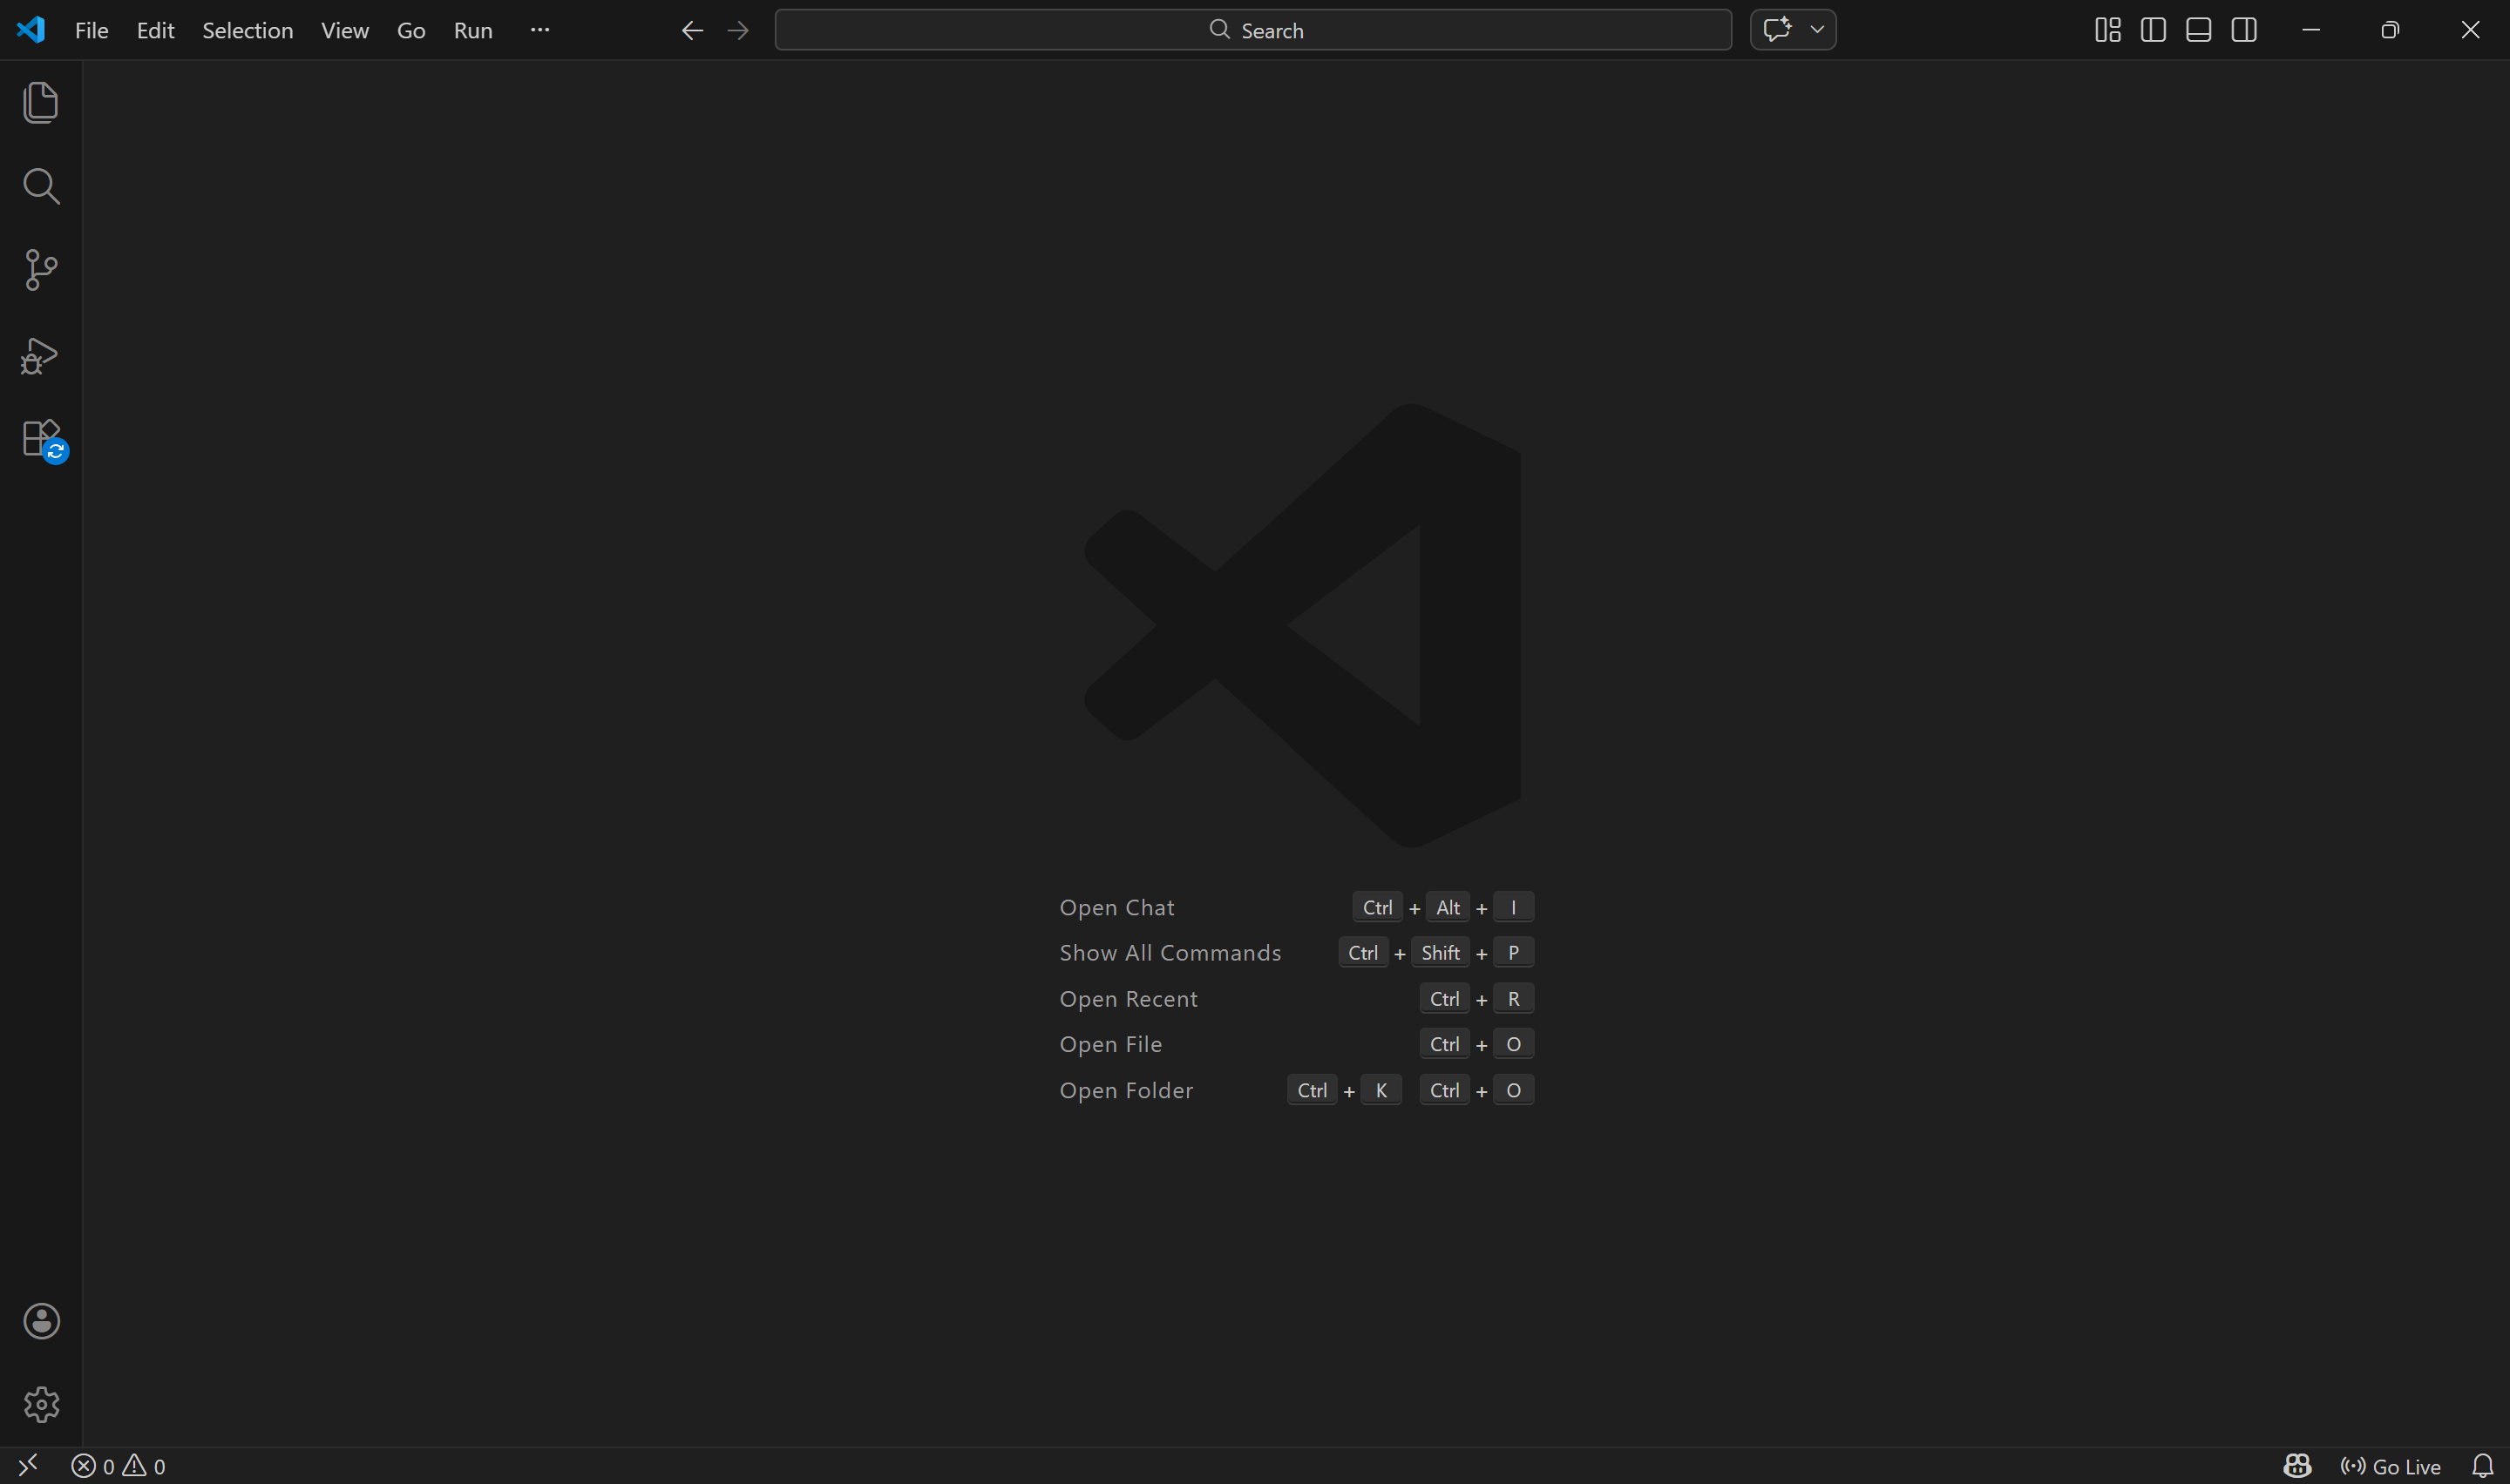
Task: Click the Copilot status icon in status bar
Action: pyautogui.click(x=2297, y=1466)
